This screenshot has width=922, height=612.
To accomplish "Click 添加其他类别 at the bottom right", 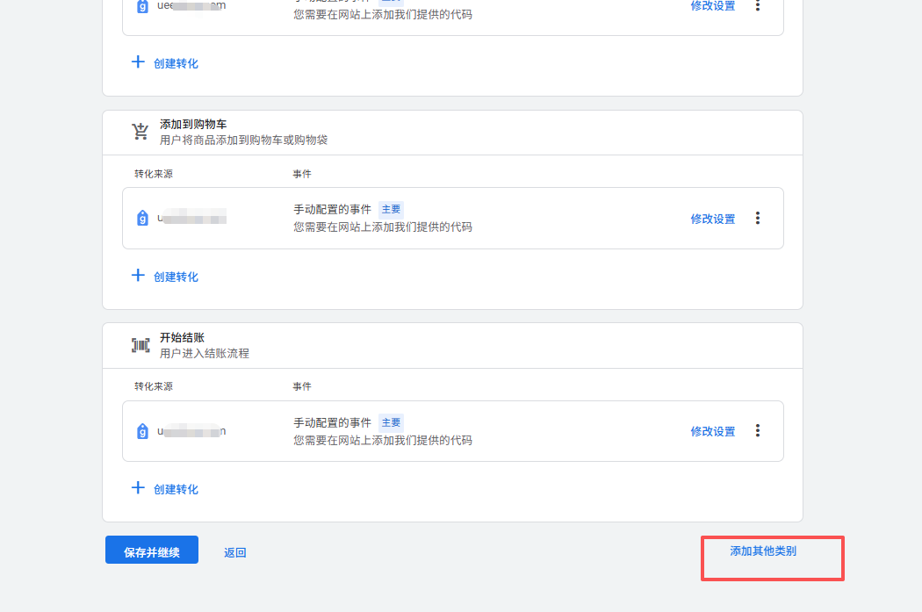I will coord(763,551).
